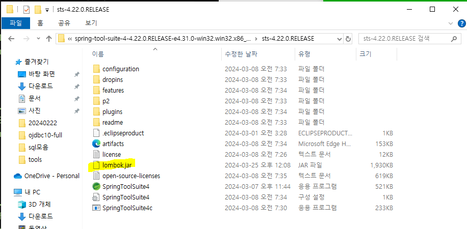Viewport: 467px width, 229px height.
Task: Sort by 수정한 날짜 column header
Action: pos(241,54)
